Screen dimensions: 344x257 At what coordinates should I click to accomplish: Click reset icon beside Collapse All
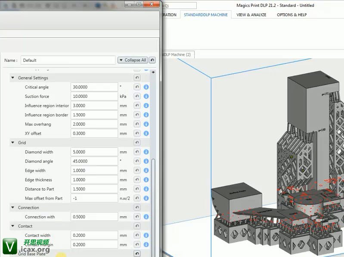click(x=152, y=60)
